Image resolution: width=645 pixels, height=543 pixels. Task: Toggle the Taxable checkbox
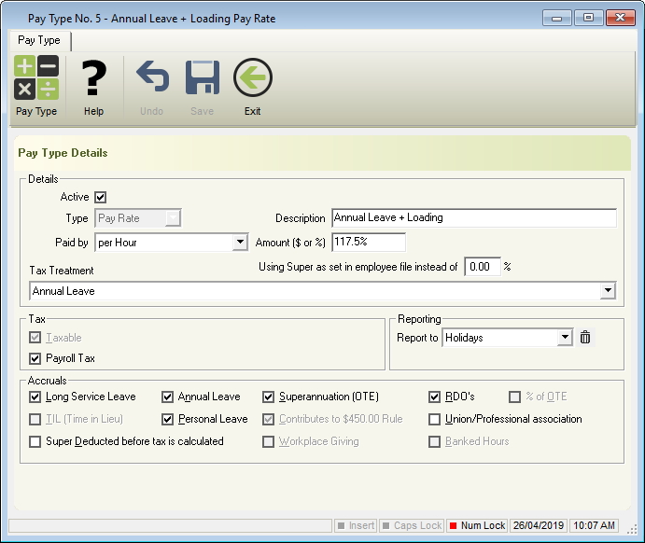click(35, 338)
